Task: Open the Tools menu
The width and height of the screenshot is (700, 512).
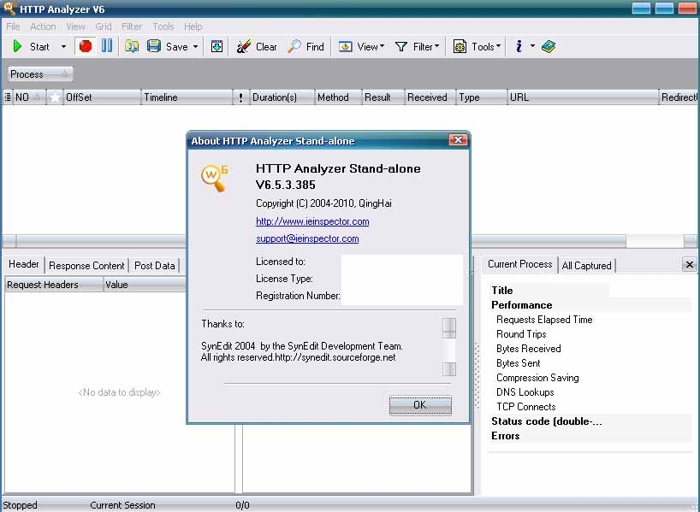Action: click(163, 26)
